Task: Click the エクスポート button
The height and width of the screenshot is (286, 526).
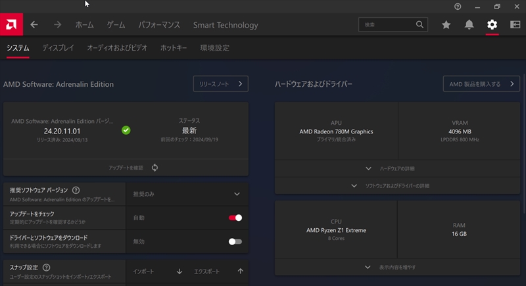Action: [218, 272]
